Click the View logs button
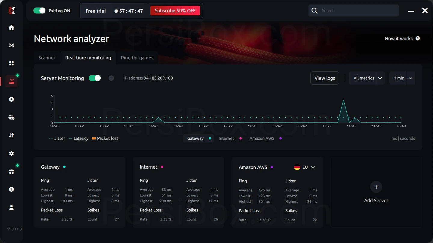Screen dimensions: 433x243 coord(325,78)
